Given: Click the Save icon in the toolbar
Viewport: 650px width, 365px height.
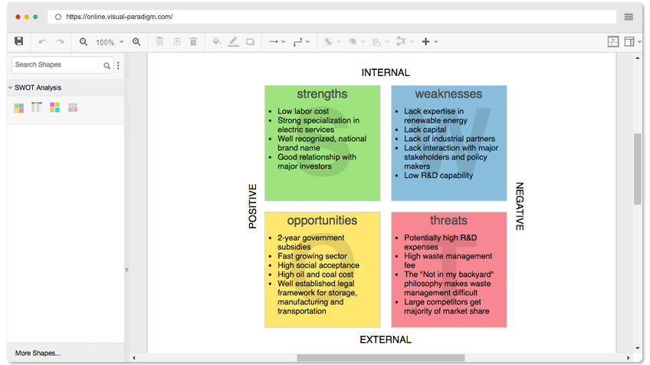Looking at the screenshot, I should click(x=19, y=41).
